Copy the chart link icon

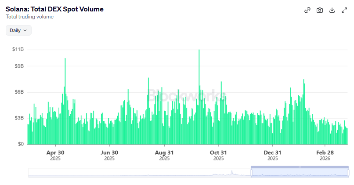[307, 10]
